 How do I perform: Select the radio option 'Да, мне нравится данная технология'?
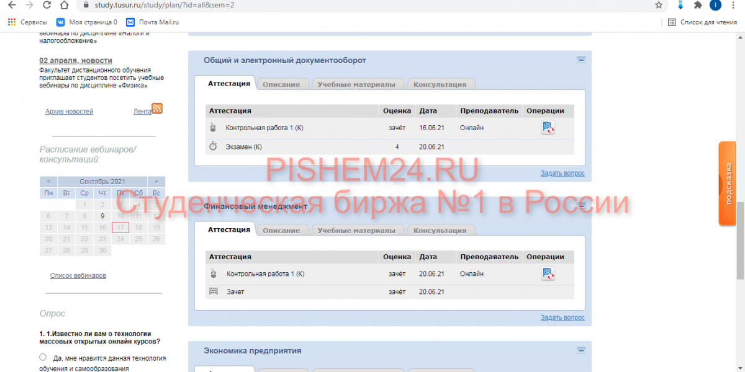(x=43, y=357)
